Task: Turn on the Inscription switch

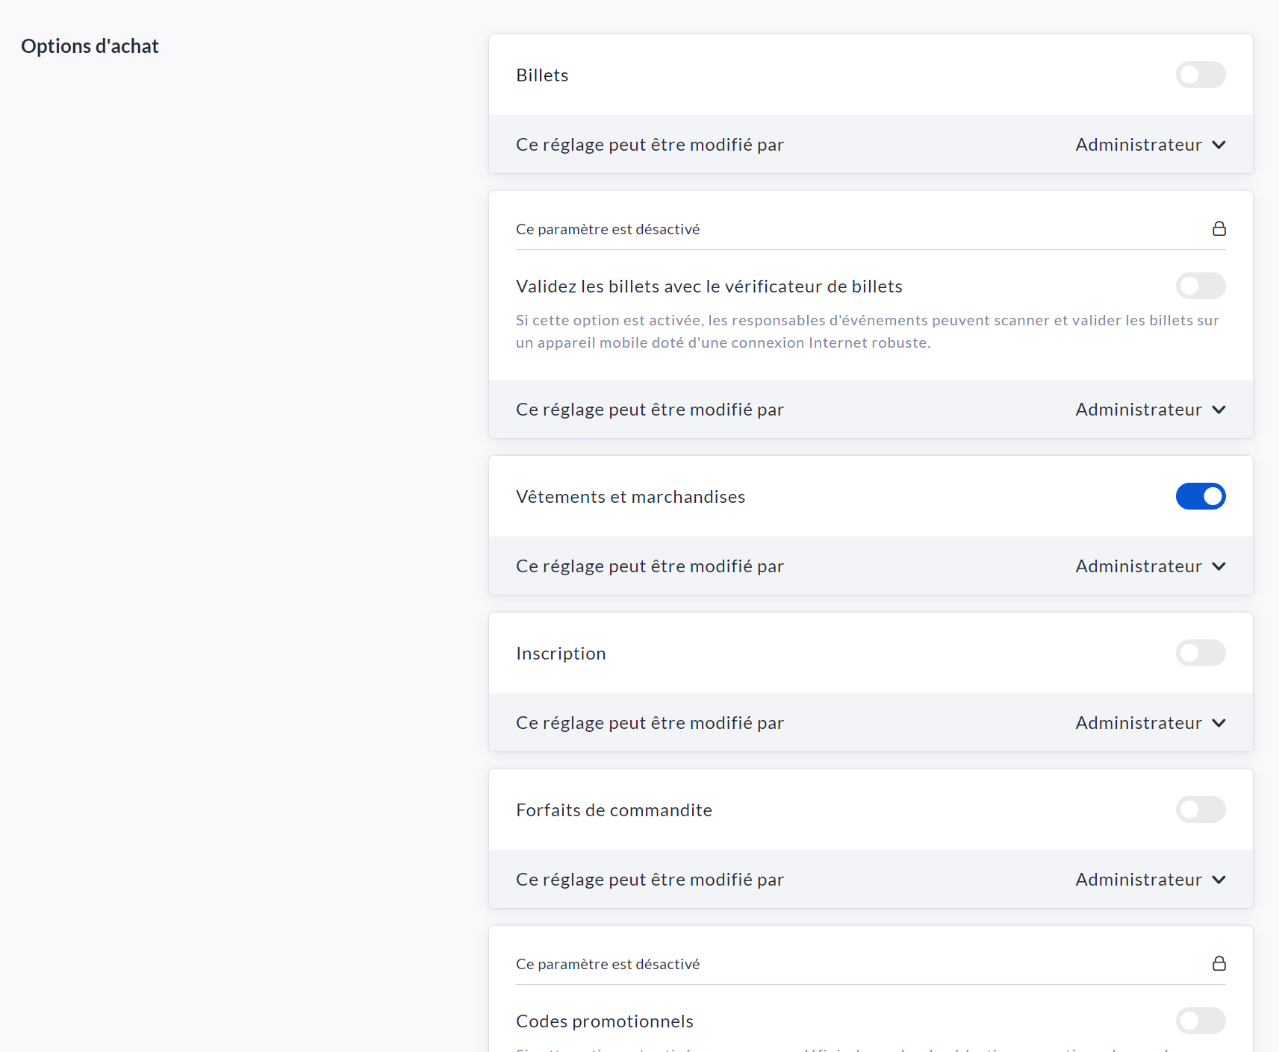Action: pyautogui.click(x=1200, y=653)
